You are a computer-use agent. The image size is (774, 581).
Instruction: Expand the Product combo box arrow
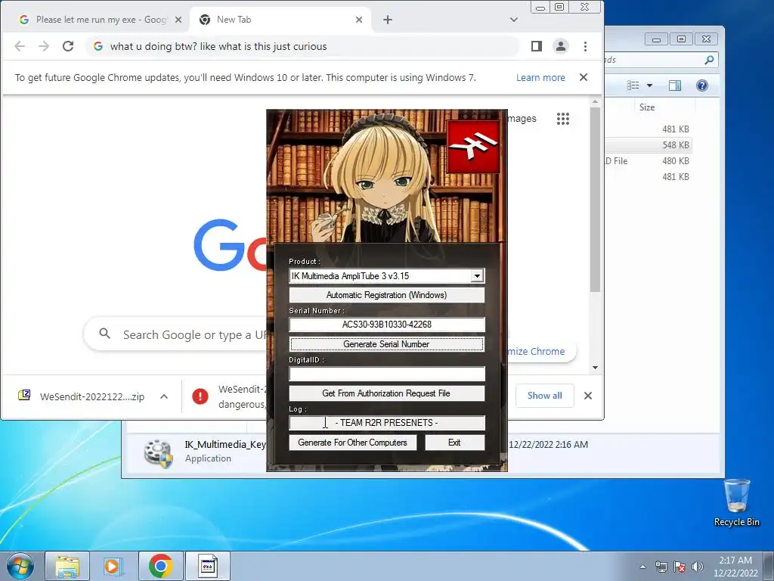click(x=477, y=276)
